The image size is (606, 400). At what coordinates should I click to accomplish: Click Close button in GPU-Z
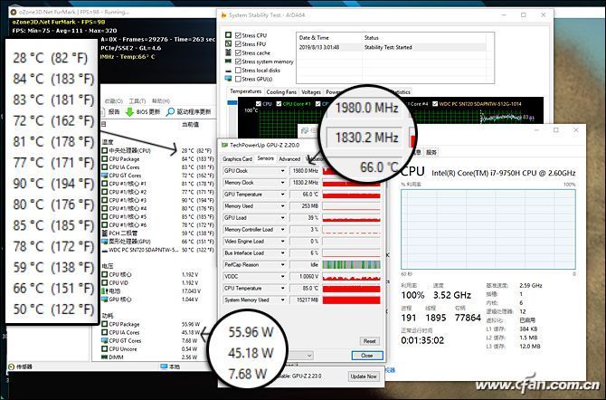pos(367,355)
